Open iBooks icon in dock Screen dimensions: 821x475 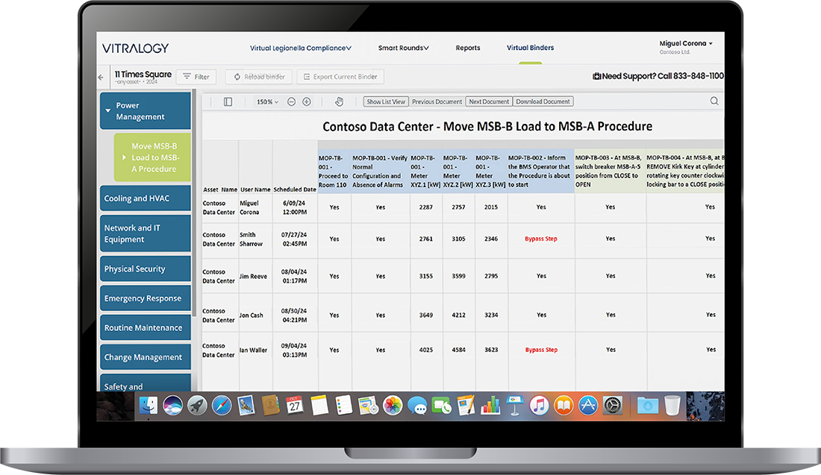564,406
